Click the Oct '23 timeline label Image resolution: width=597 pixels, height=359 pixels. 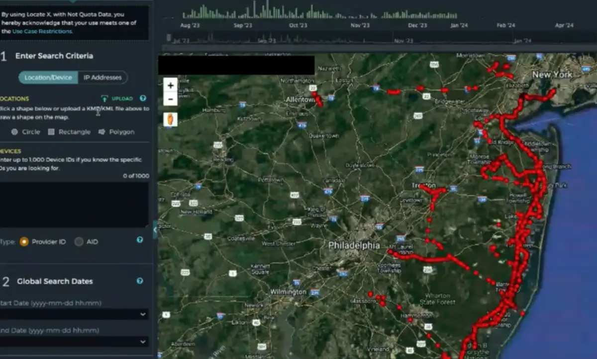298,25
